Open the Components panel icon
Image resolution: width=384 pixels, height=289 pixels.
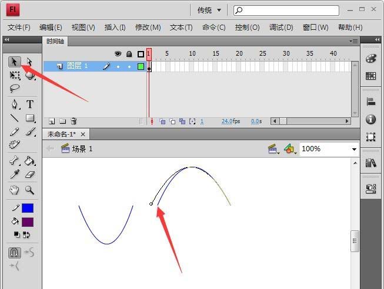[371, 189]
